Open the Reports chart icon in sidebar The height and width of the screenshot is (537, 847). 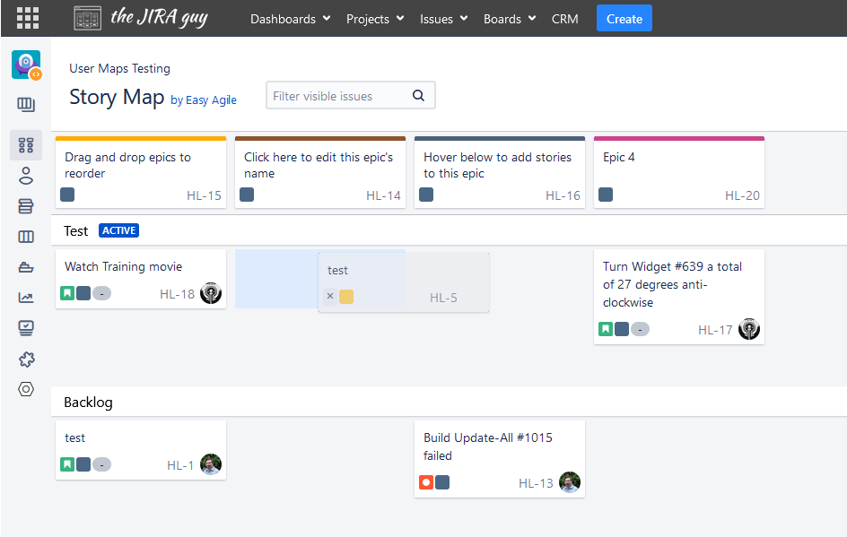click(26, 298)
